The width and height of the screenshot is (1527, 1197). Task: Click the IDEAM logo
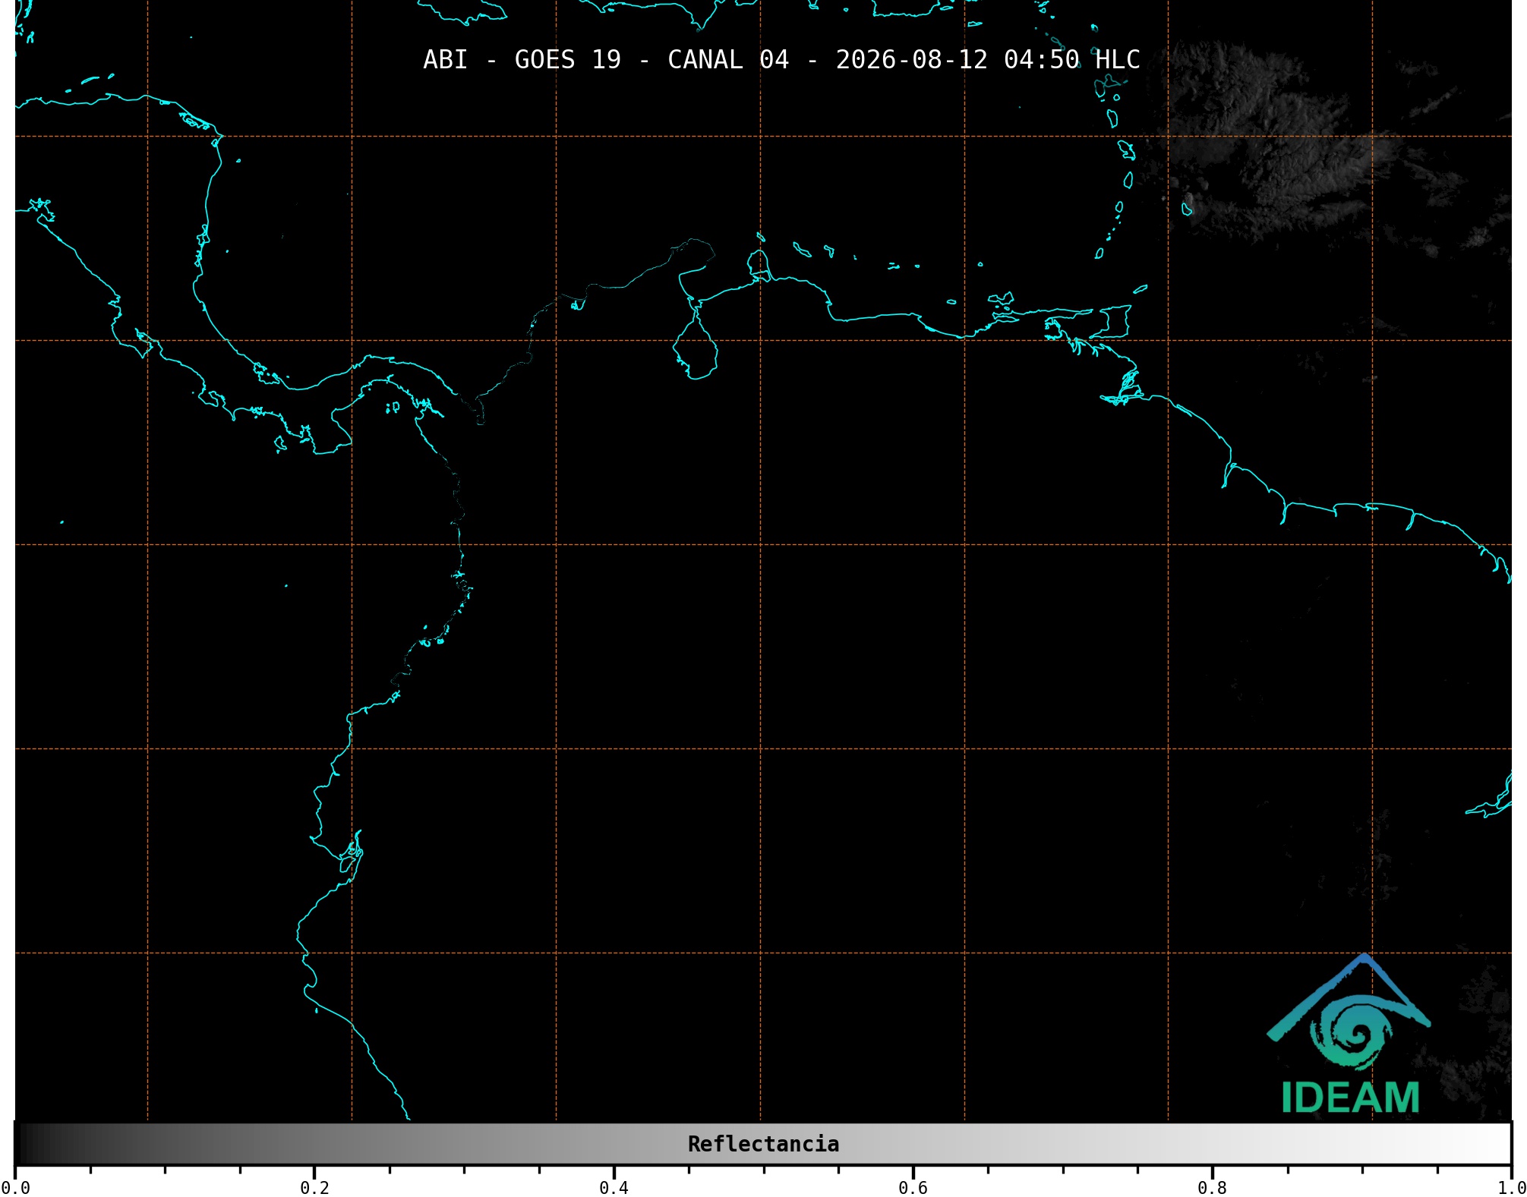point(1349,1034)
